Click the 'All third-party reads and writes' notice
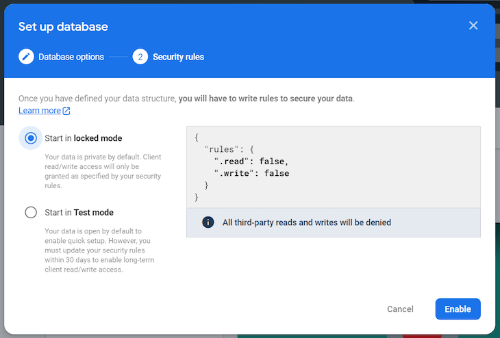This screenshot has width=500, height=338. coord(306,222)
